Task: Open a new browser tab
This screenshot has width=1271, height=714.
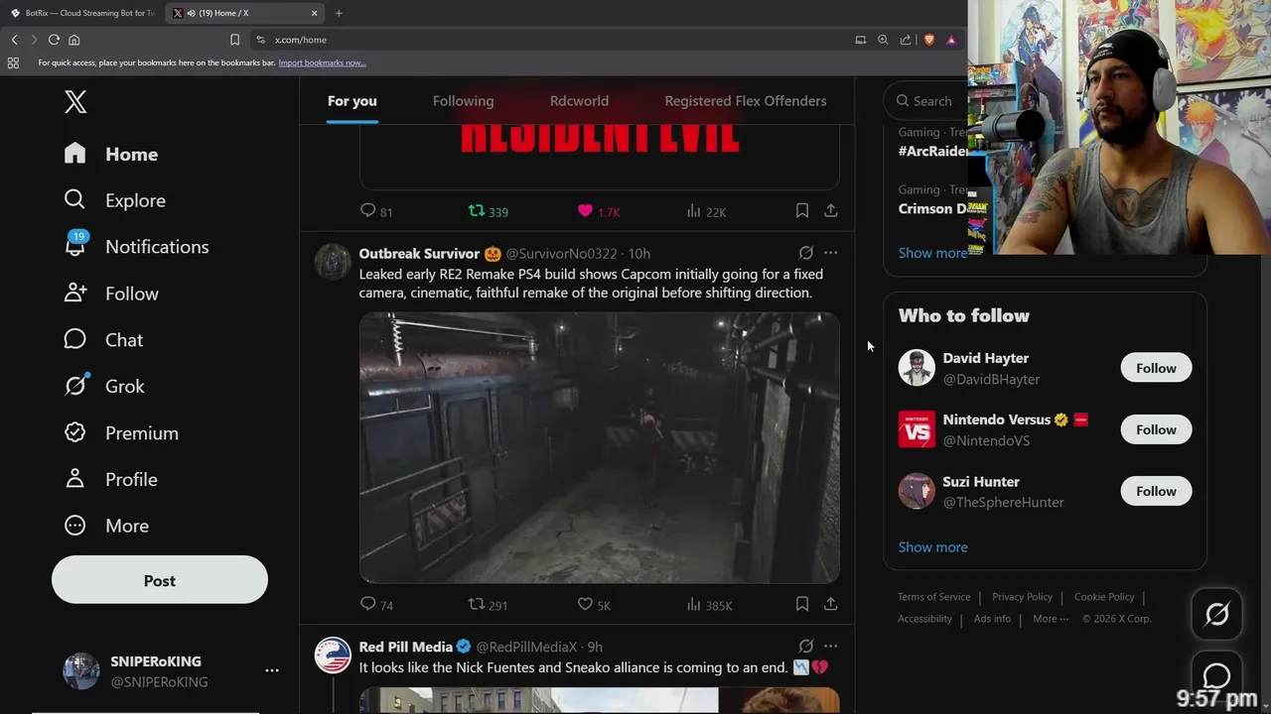Action: click(x=339, y=13)
